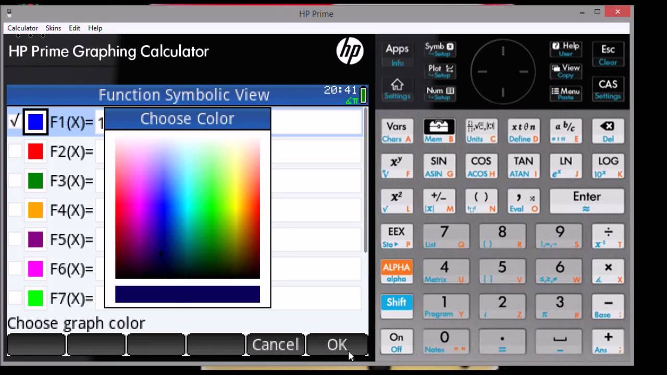
Task: Check the F7(X) function checkbox
Action: [x=15, y=298]
